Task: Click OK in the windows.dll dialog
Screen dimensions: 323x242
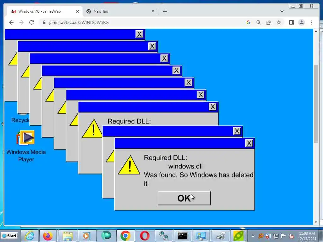Action: [x=184, y=198]
